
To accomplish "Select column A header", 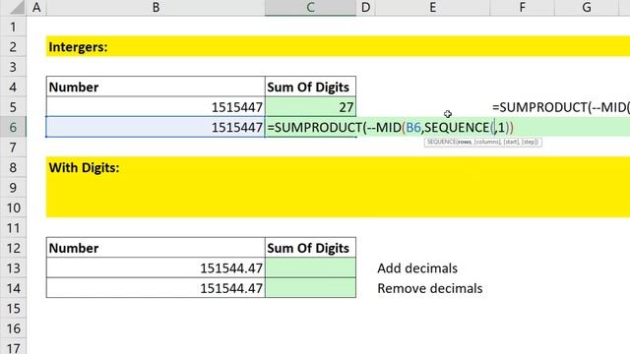I will [36, 7].
